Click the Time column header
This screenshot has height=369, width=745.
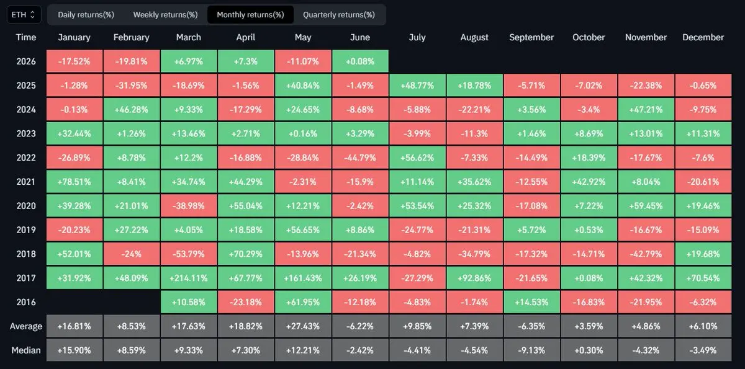[x=26, y=37]
